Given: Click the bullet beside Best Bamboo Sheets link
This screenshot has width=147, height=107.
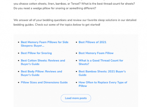Looking at the screenshot, I should [76, 71].
